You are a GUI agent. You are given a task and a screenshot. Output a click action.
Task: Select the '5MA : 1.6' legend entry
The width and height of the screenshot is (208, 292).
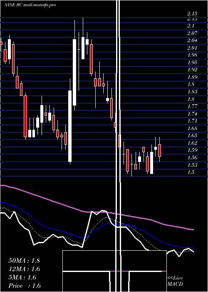coord(22,277)
